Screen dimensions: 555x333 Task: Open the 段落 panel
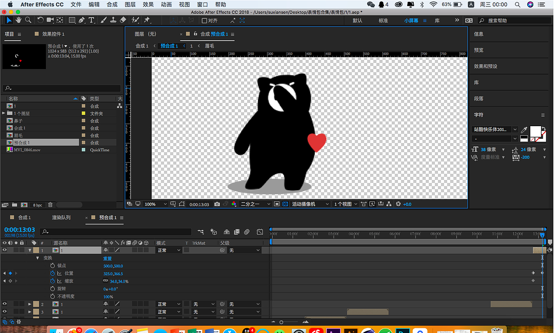coord(479,98)
